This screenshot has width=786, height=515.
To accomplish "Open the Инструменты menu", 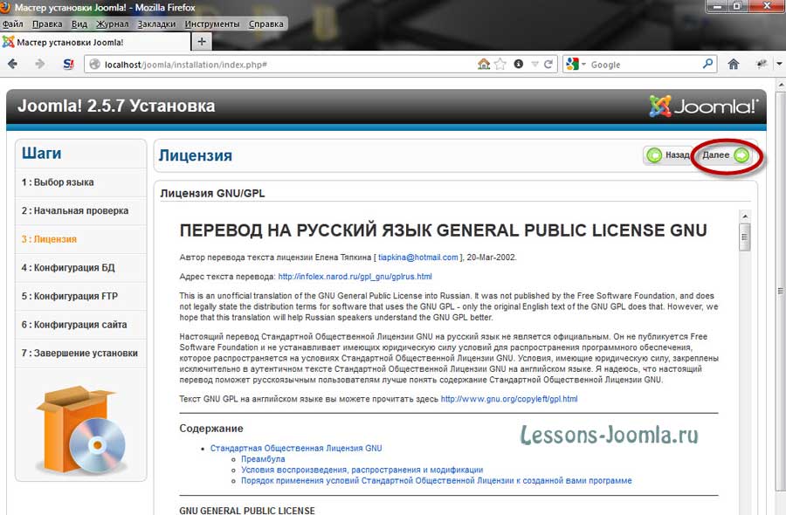I will [x=212, y=24].
